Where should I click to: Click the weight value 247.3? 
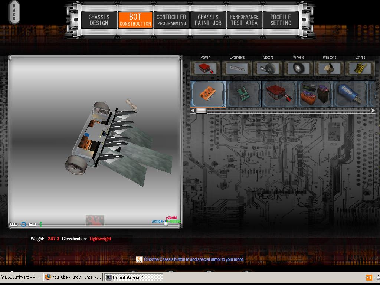pyautogui.click(x=53, y=239)
